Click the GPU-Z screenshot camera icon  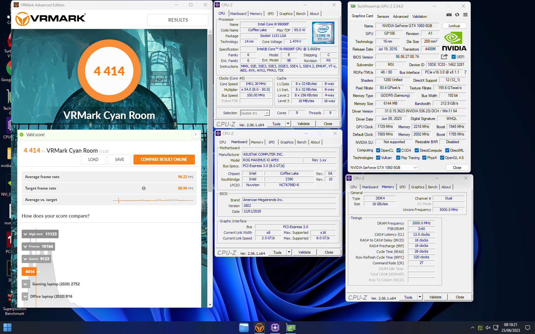tap(449, 15)
